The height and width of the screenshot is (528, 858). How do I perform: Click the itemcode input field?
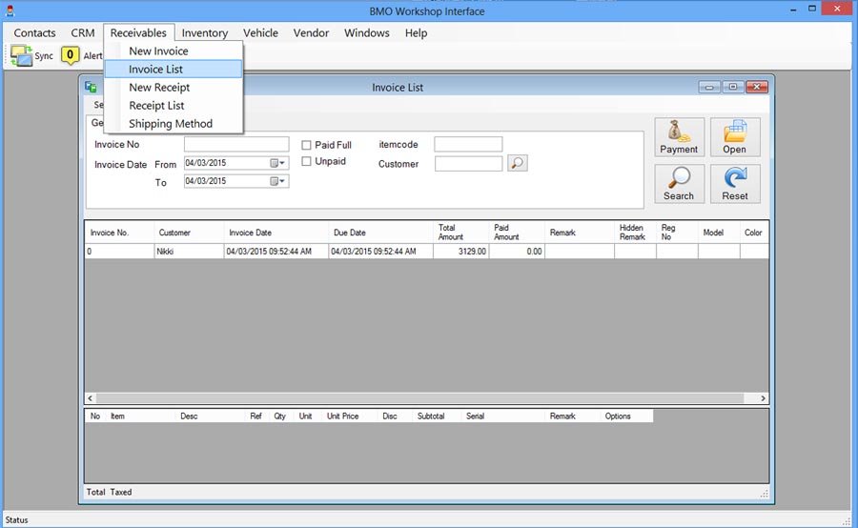pos(468,145)
